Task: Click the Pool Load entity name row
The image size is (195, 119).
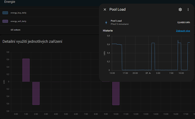Action: (x=117, y=21)
